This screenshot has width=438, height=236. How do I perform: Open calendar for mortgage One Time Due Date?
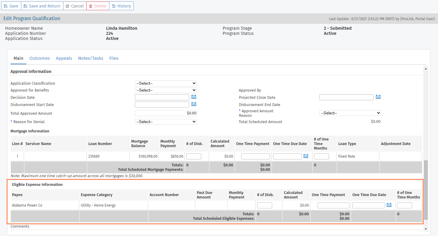pos(306,156)
